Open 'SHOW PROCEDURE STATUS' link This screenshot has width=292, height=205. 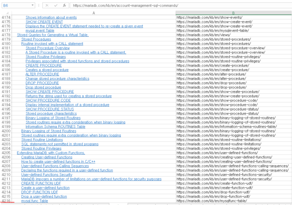tap(50, 109)
